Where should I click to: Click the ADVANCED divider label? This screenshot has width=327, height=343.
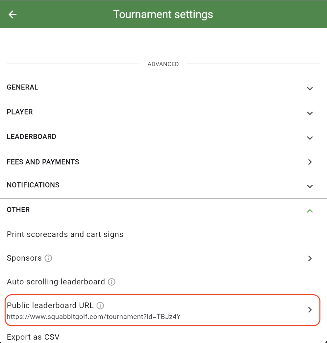163,64
